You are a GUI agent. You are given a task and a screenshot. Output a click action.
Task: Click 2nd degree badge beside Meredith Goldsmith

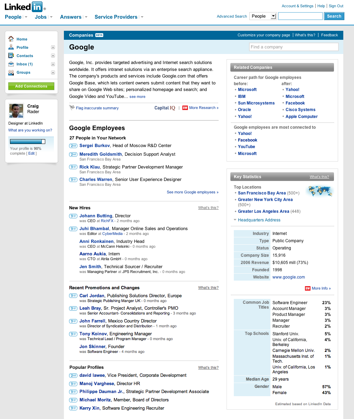point(73,154)
